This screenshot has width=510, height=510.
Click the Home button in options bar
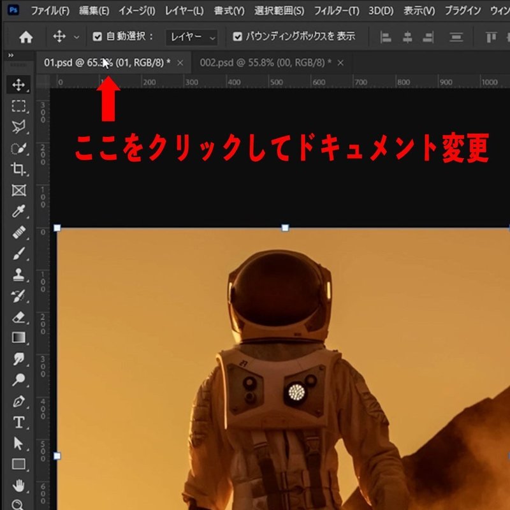(26, 37)
